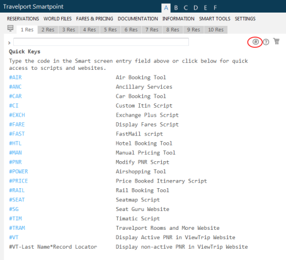
Task: Switch to workspace tab A
Action: pyautogui.click(x=166, y=8)
